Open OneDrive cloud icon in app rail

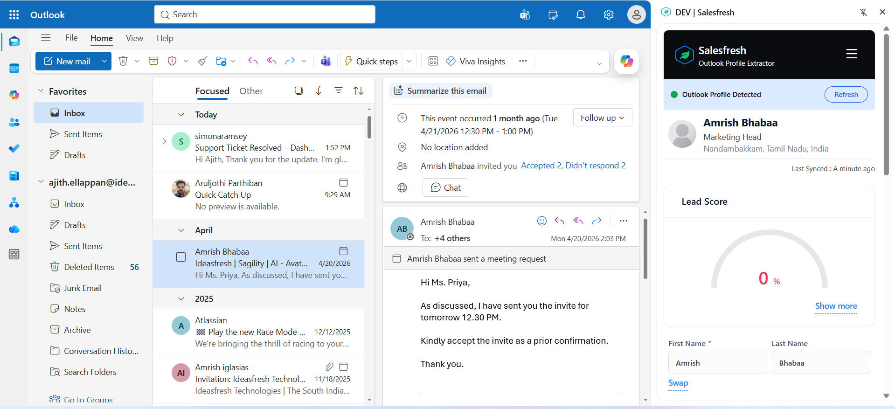[x=14, y=229]
